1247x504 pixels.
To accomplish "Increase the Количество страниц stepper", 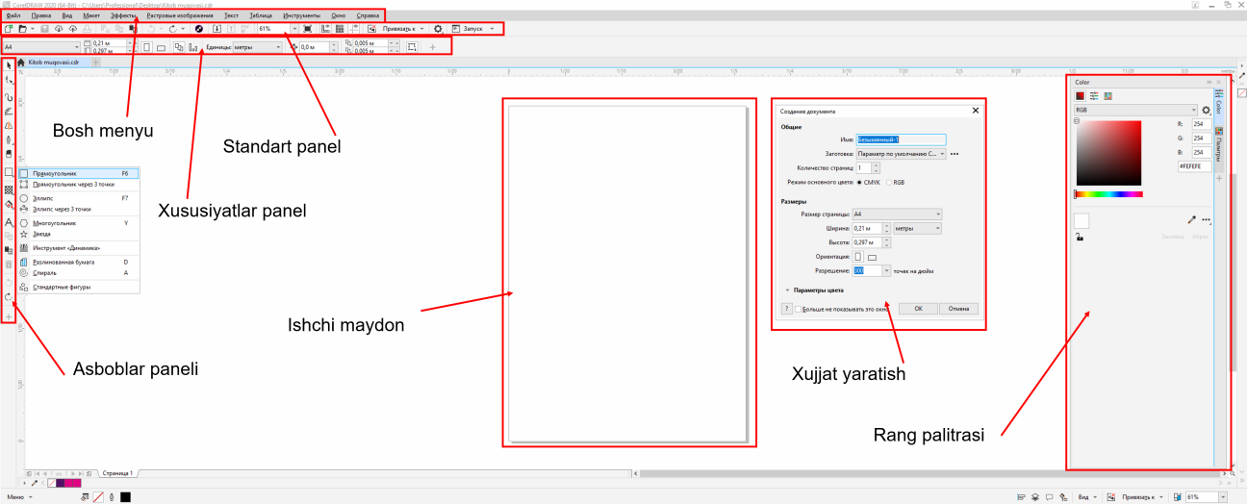I will 876,165.
